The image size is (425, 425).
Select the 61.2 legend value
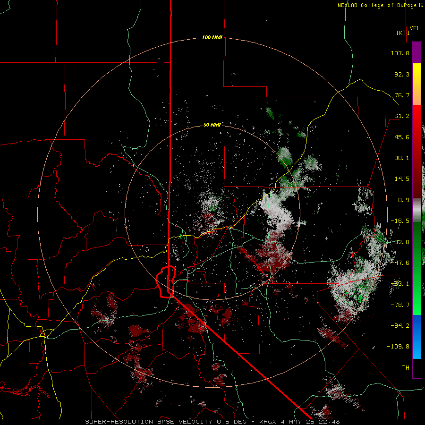tap(402, 116)
